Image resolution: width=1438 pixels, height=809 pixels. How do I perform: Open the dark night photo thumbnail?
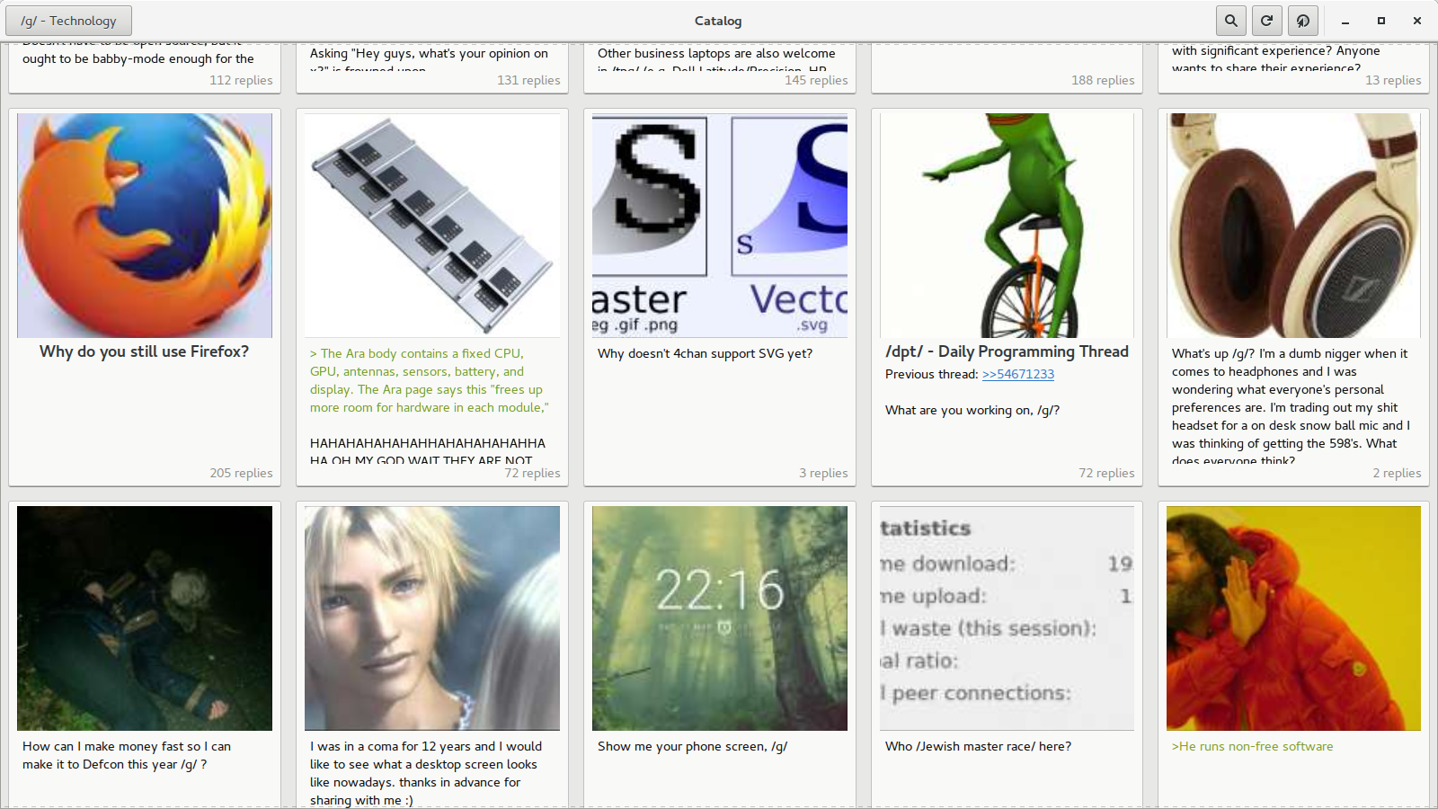point(145,618)
